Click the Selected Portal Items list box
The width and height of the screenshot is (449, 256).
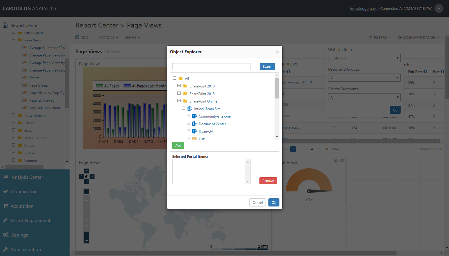tap(211, 171)
